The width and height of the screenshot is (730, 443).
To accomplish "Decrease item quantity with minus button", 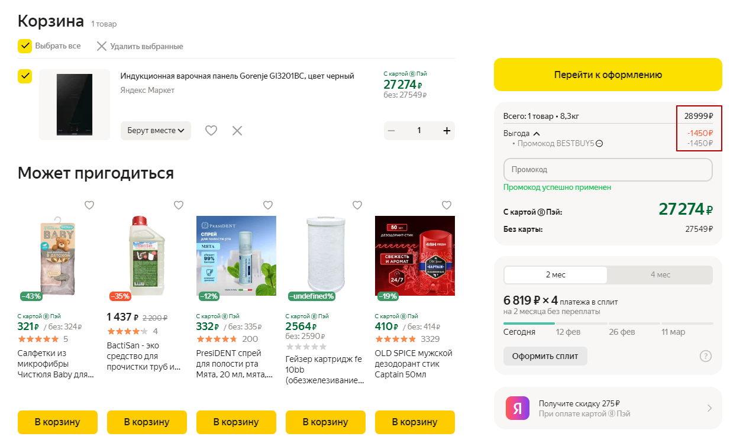I will 392,131.
